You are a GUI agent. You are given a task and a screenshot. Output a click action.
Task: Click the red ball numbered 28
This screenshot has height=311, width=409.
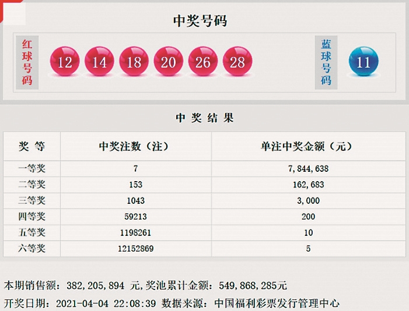[237, 61]
